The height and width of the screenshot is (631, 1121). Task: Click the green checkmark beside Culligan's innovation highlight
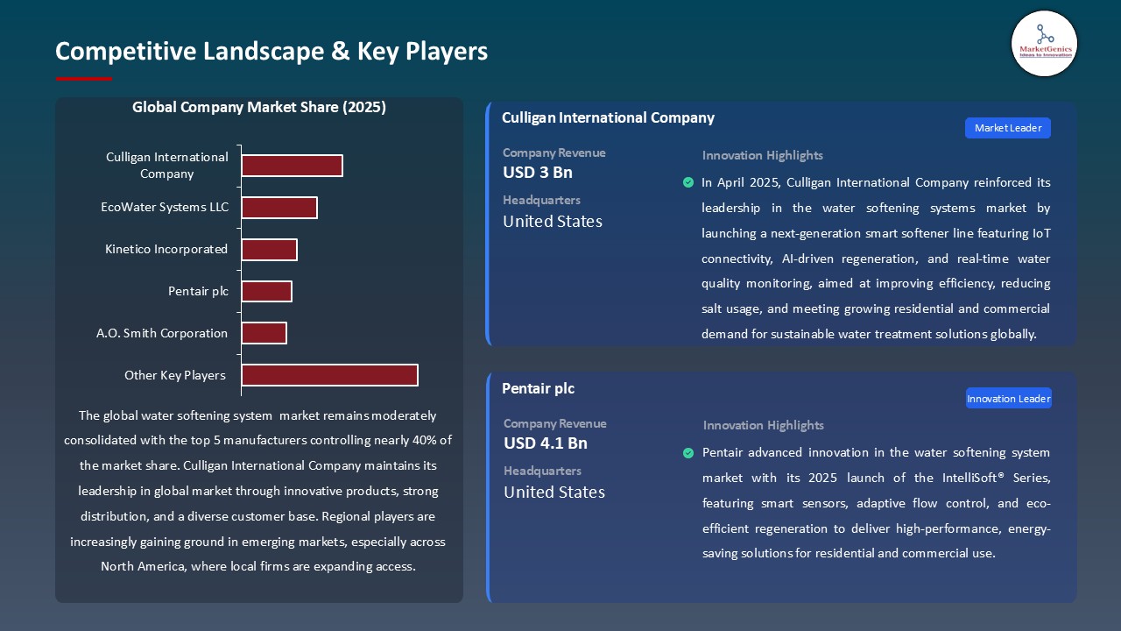click(x=687, y=182)
